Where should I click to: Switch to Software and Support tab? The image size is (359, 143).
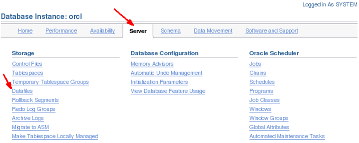tap(272, 31)
